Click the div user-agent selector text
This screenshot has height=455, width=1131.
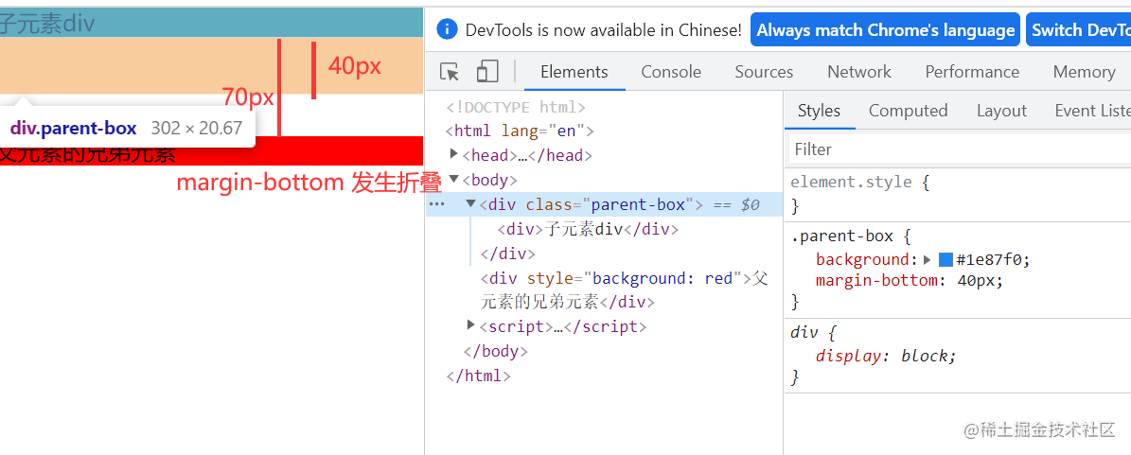click(804, 332)
